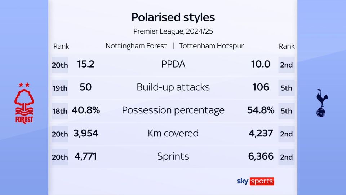Screen dimensions: 346x195
Task: Select the 'Polarised styles' title
Action: pyautogui.click(x=173, y=17)
